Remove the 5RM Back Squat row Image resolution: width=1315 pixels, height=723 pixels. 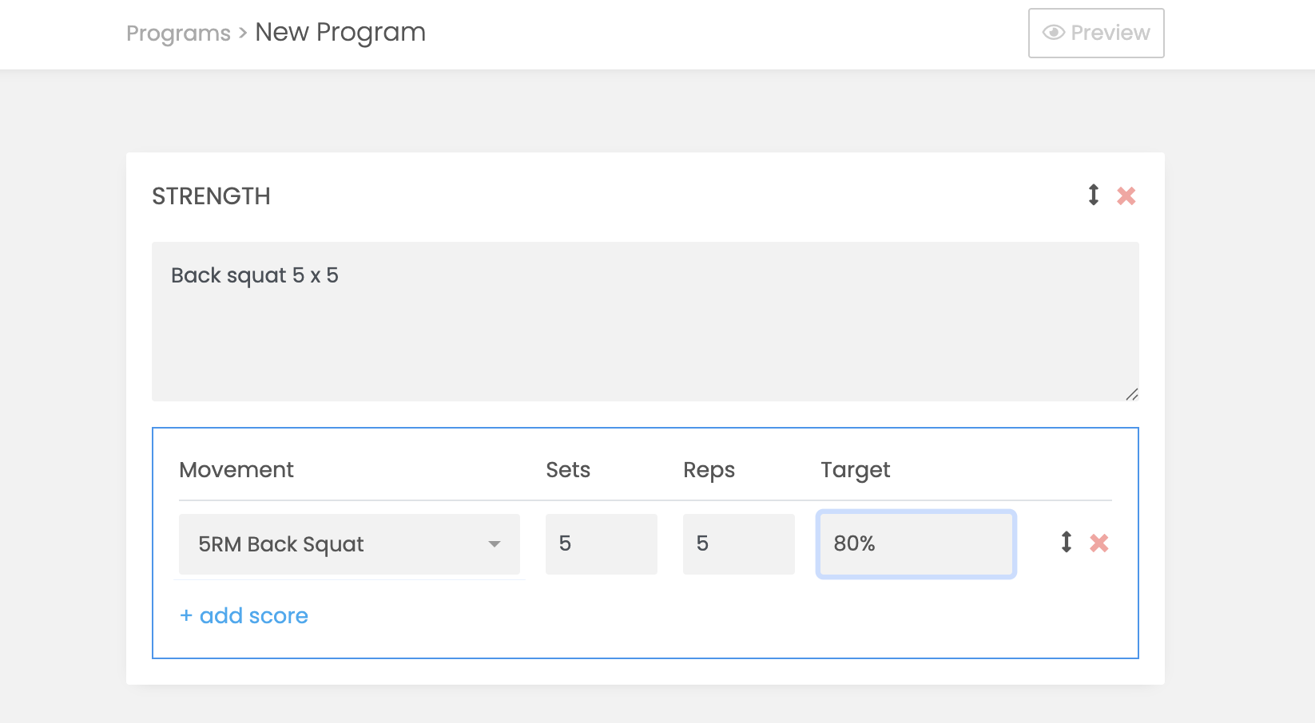point(1099,543)
